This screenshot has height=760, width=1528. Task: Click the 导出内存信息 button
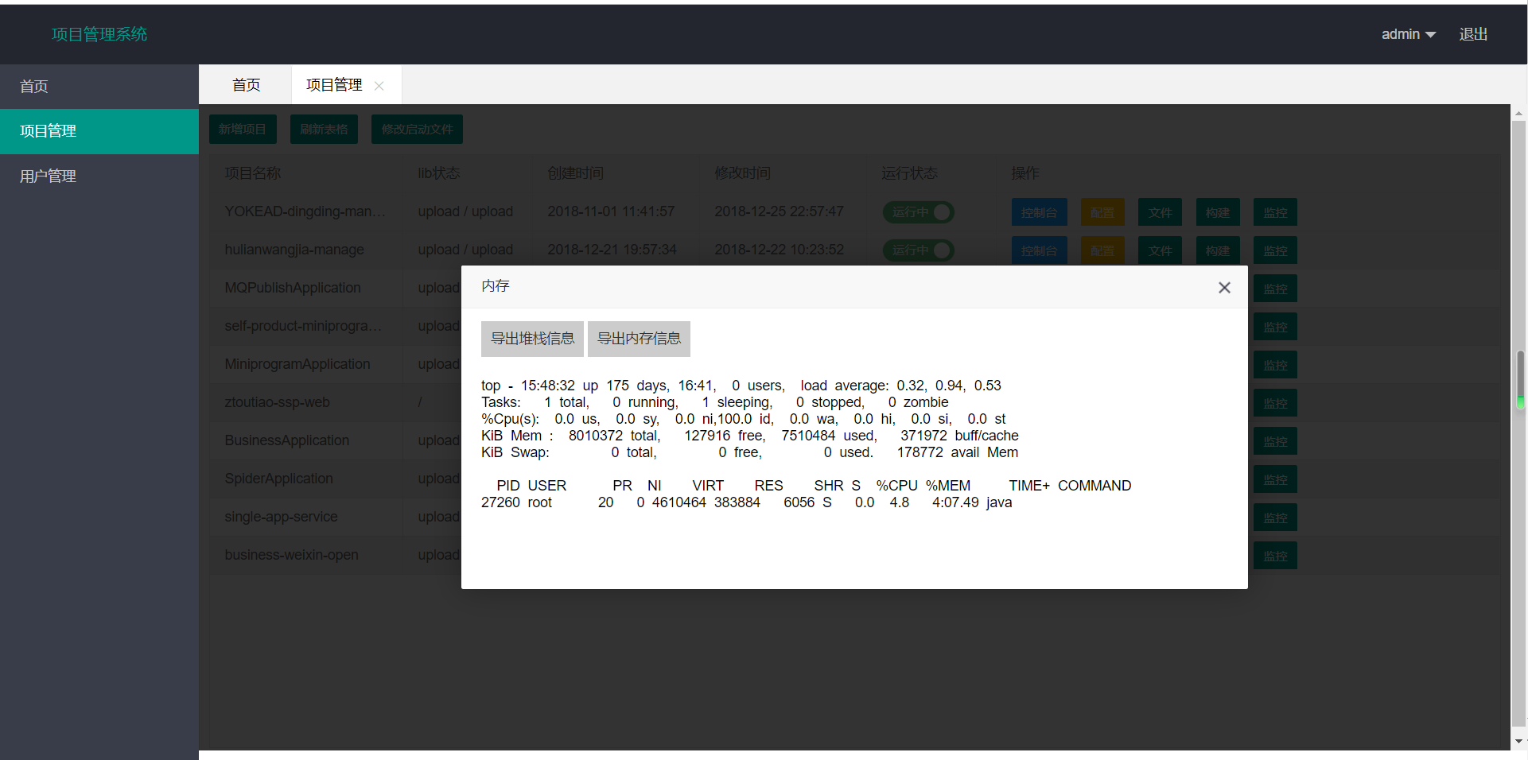click(x=639, y=339)
